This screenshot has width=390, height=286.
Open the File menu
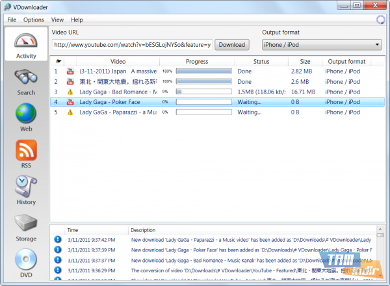tap(12, 20)
